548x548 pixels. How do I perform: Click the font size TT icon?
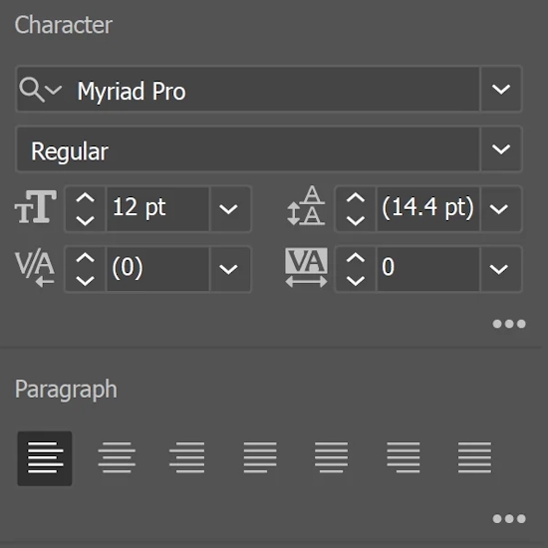pos(35,207)
